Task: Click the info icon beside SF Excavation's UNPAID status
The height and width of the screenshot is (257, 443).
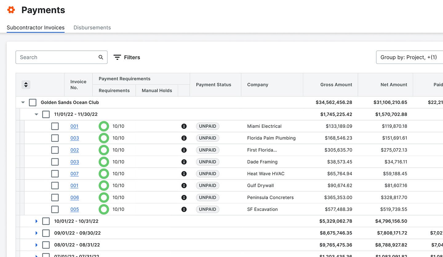Action: (x=184, y=209)
